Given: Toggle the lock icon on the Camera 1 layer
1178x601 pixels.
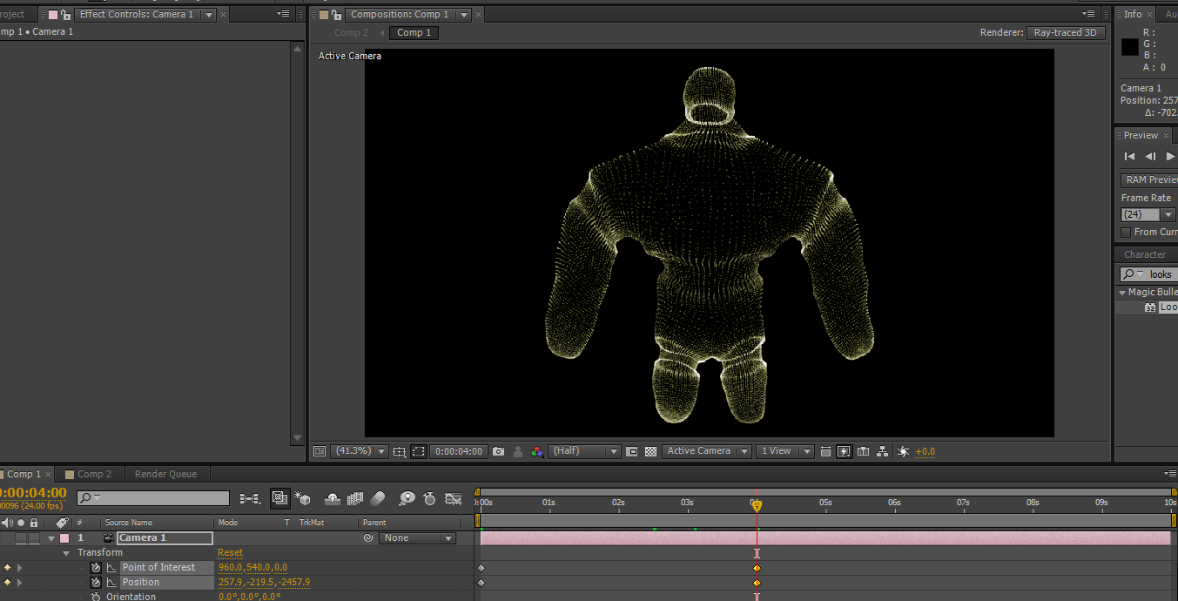Looking at the screenshot, I should (33, 537).
